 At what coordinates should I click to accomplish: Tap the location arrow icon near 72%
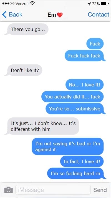[x=90, y=4]
